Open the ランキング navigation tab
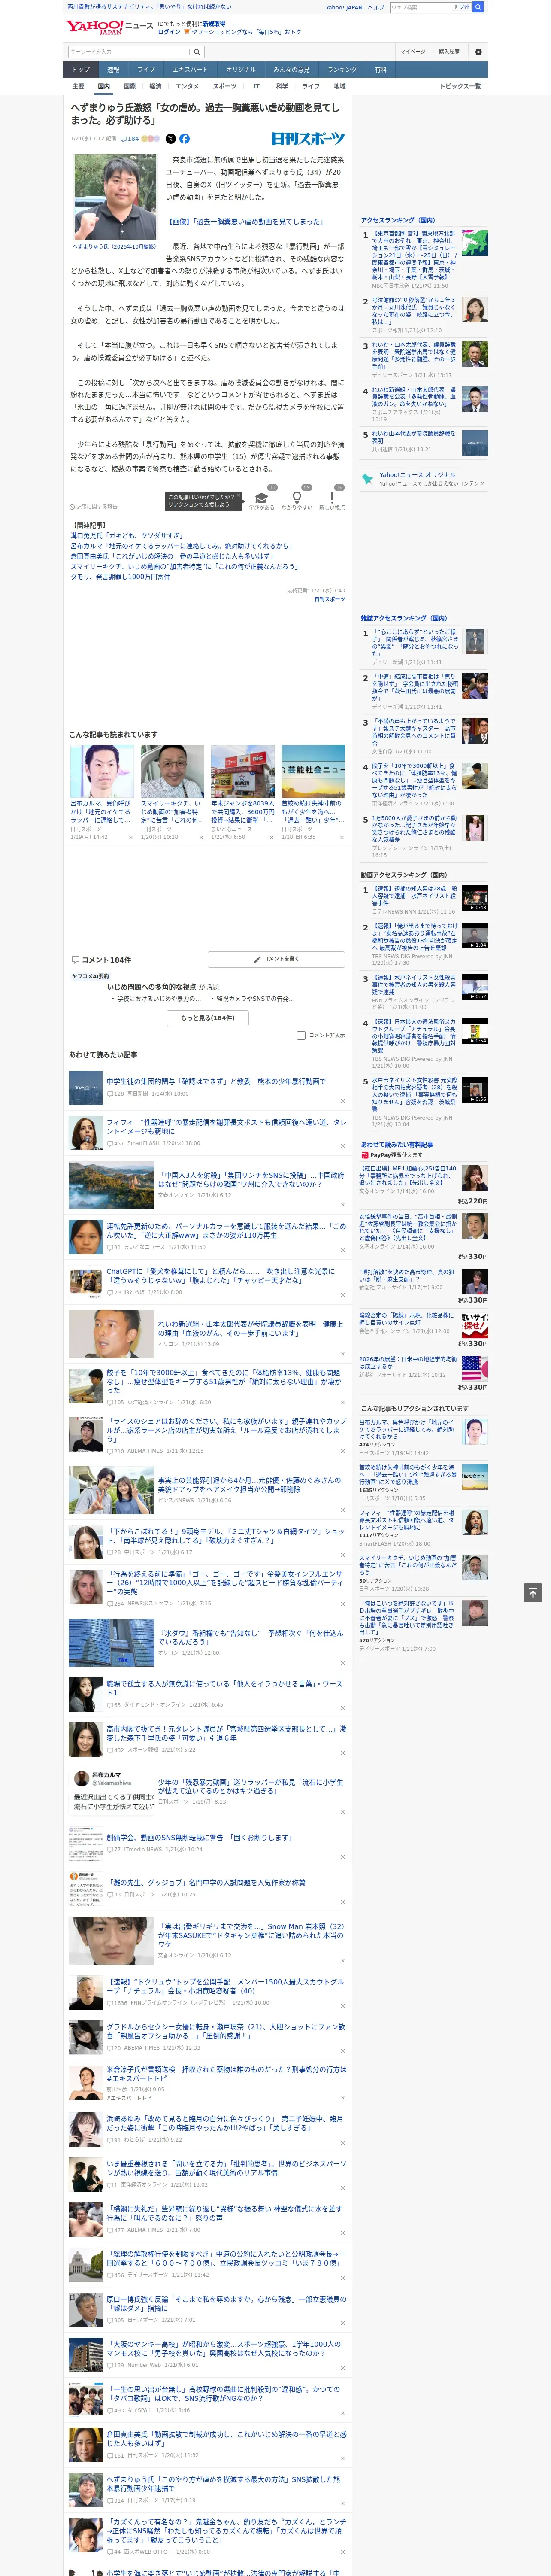The width and height of the screenshot is (551, 2576). 342,70
